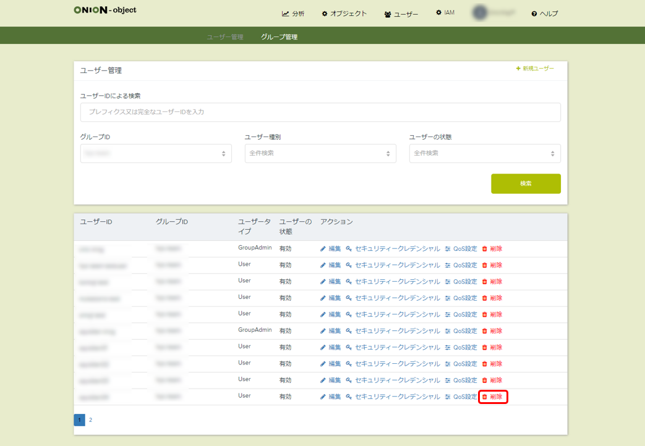Click the ユーザーID search input field
Image resolution: width=645 pixels, height=446 pixels.
coord(320,112)
